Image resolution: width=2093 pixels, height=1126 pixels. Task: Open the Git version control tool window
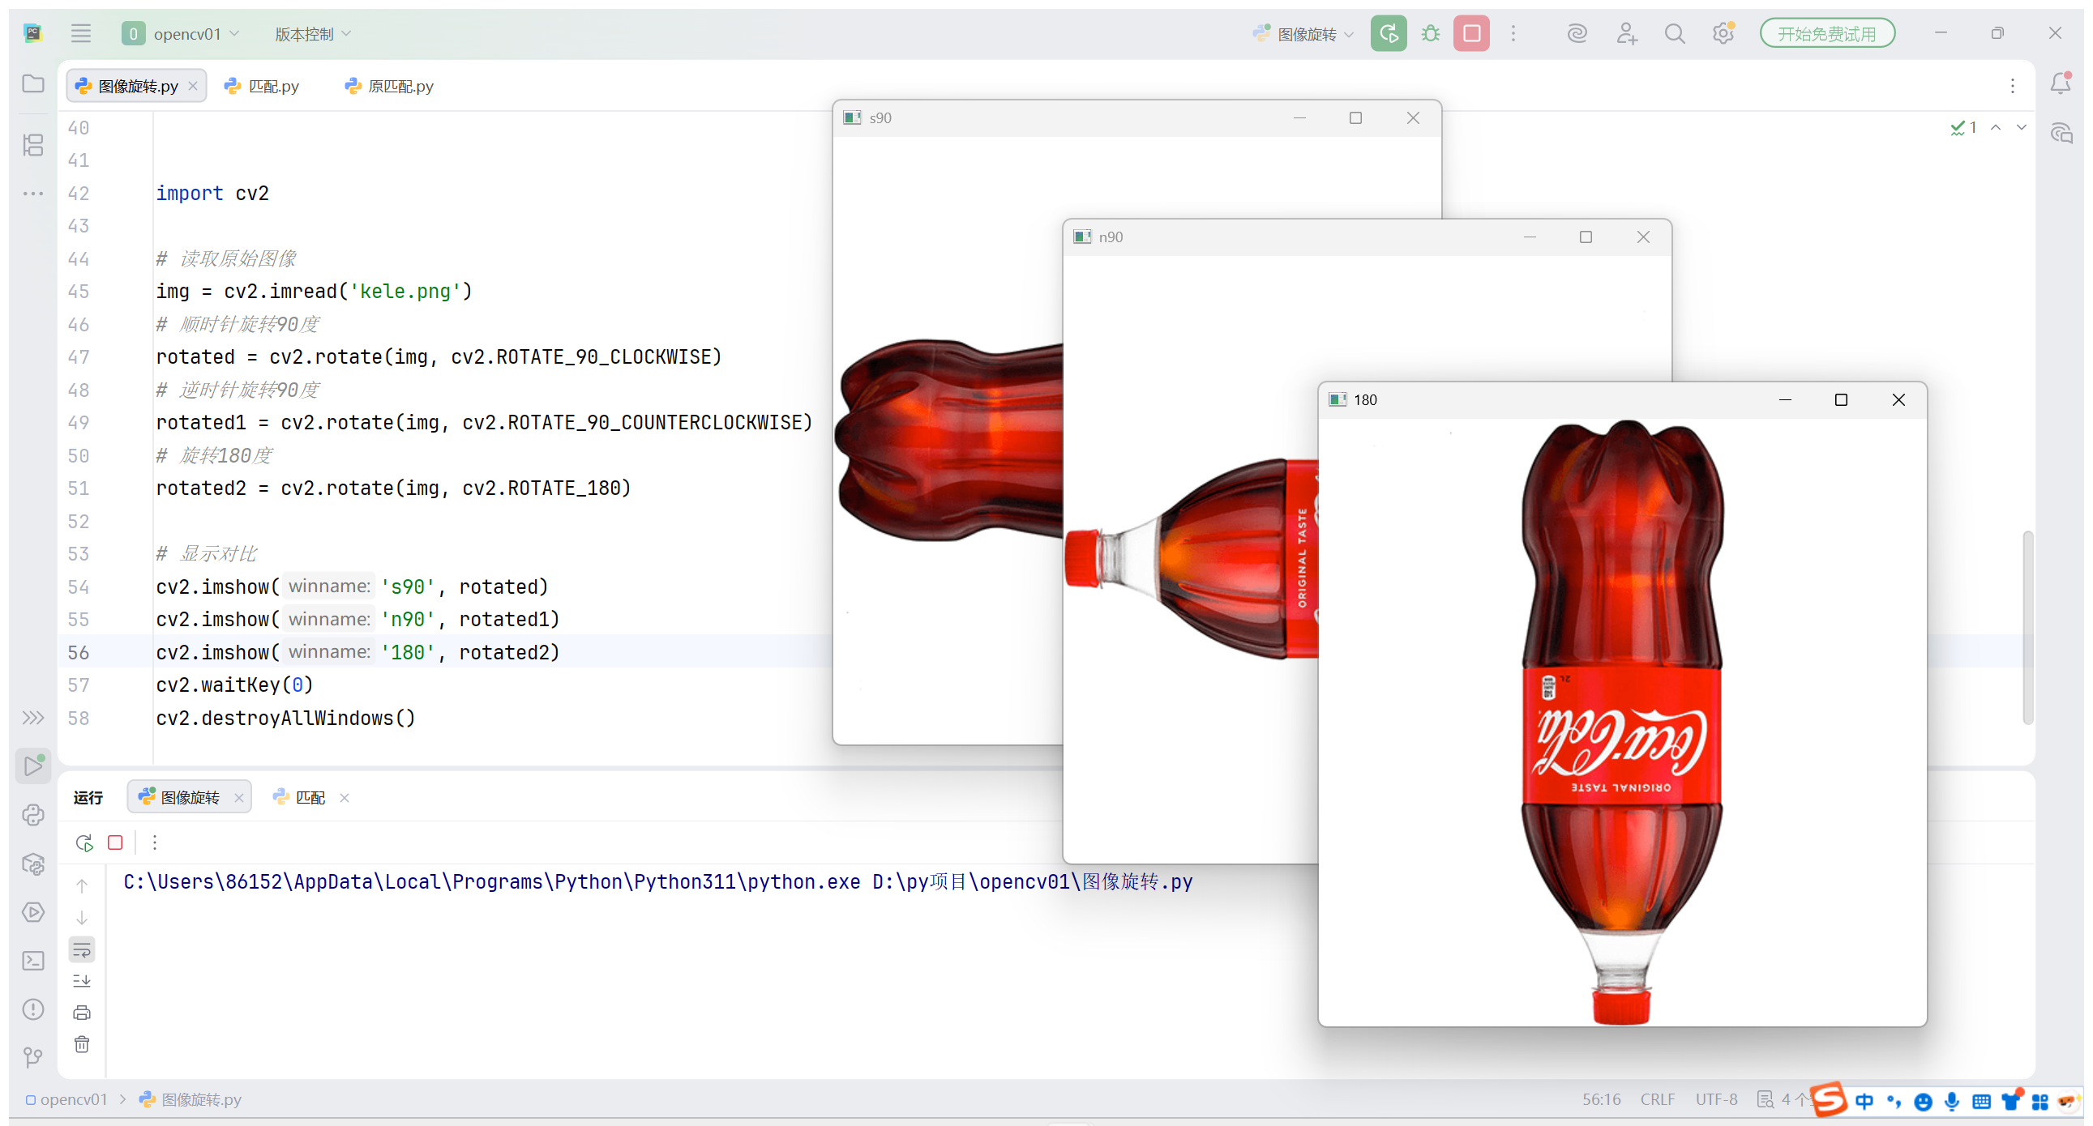[x=33, y=1057]
